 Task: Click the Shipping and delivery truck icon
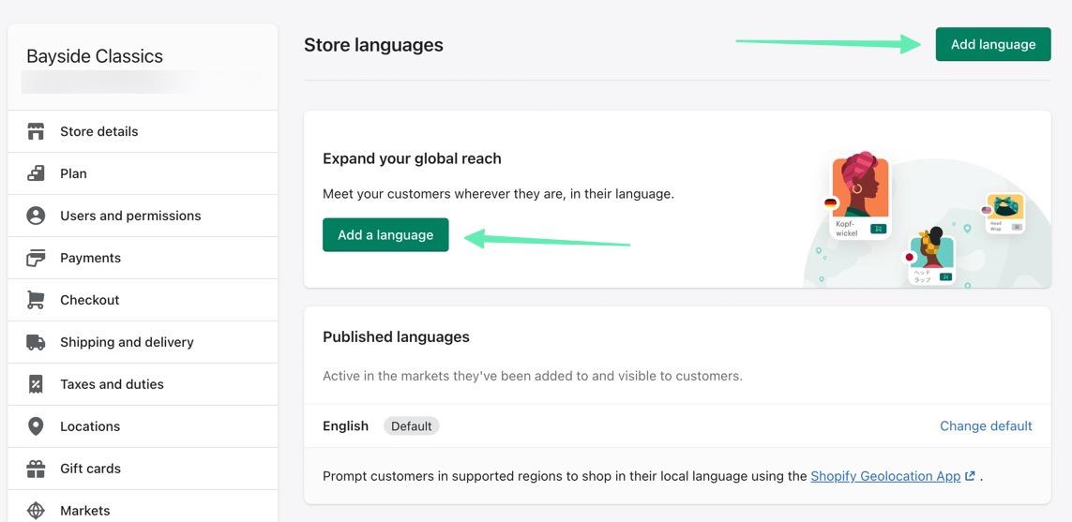coord(36,342)
